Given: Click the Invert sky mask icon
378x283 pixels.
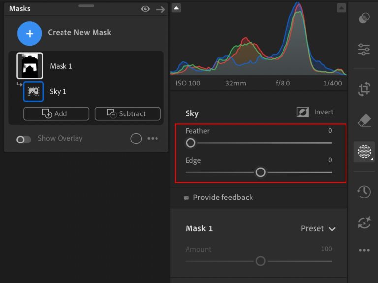Looking at the screenshot, I should click(303, 112).
